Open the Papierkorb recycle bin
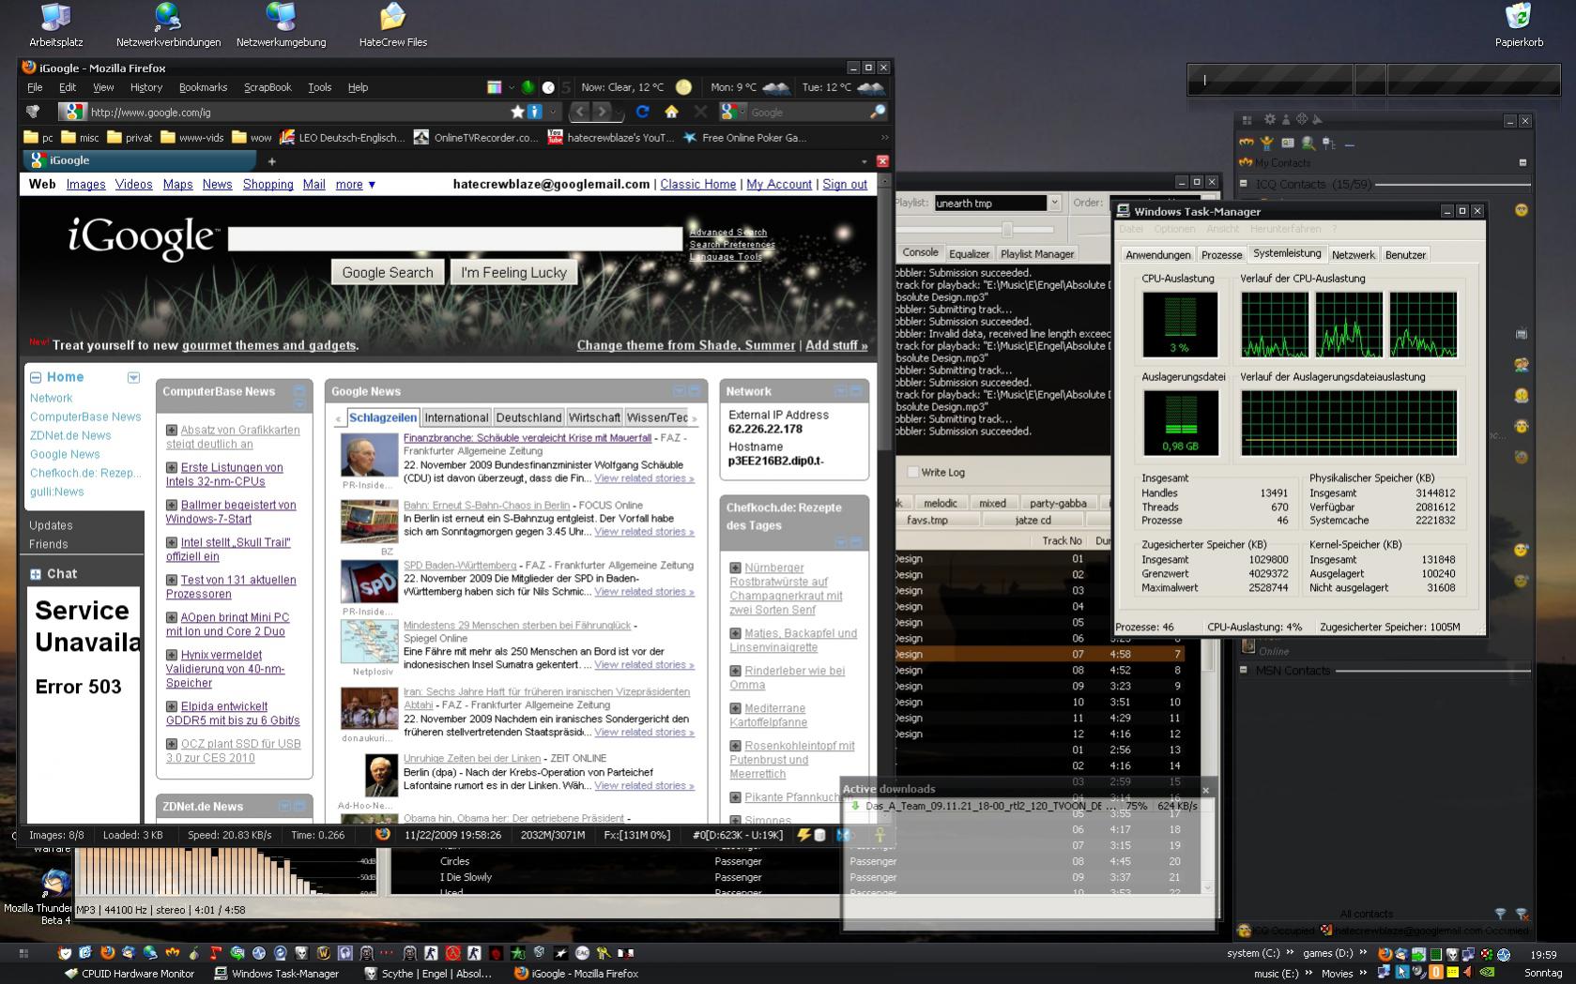Image resolution: width=1576 pixels, height=984 pixels. [x=1519, y=24]
